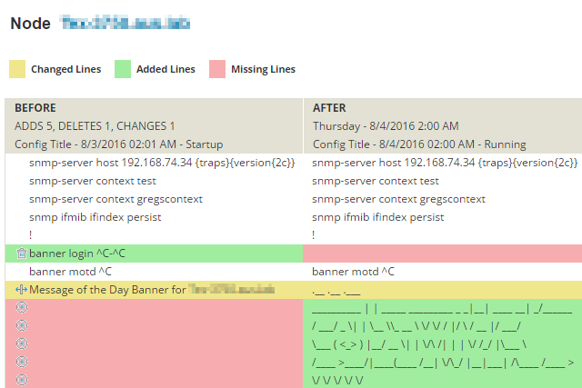Image resolution: width=582 pixels, height=388 pixels.
Task: Click the pink Missing Lines legend swatch
Action: coord(217,69)
